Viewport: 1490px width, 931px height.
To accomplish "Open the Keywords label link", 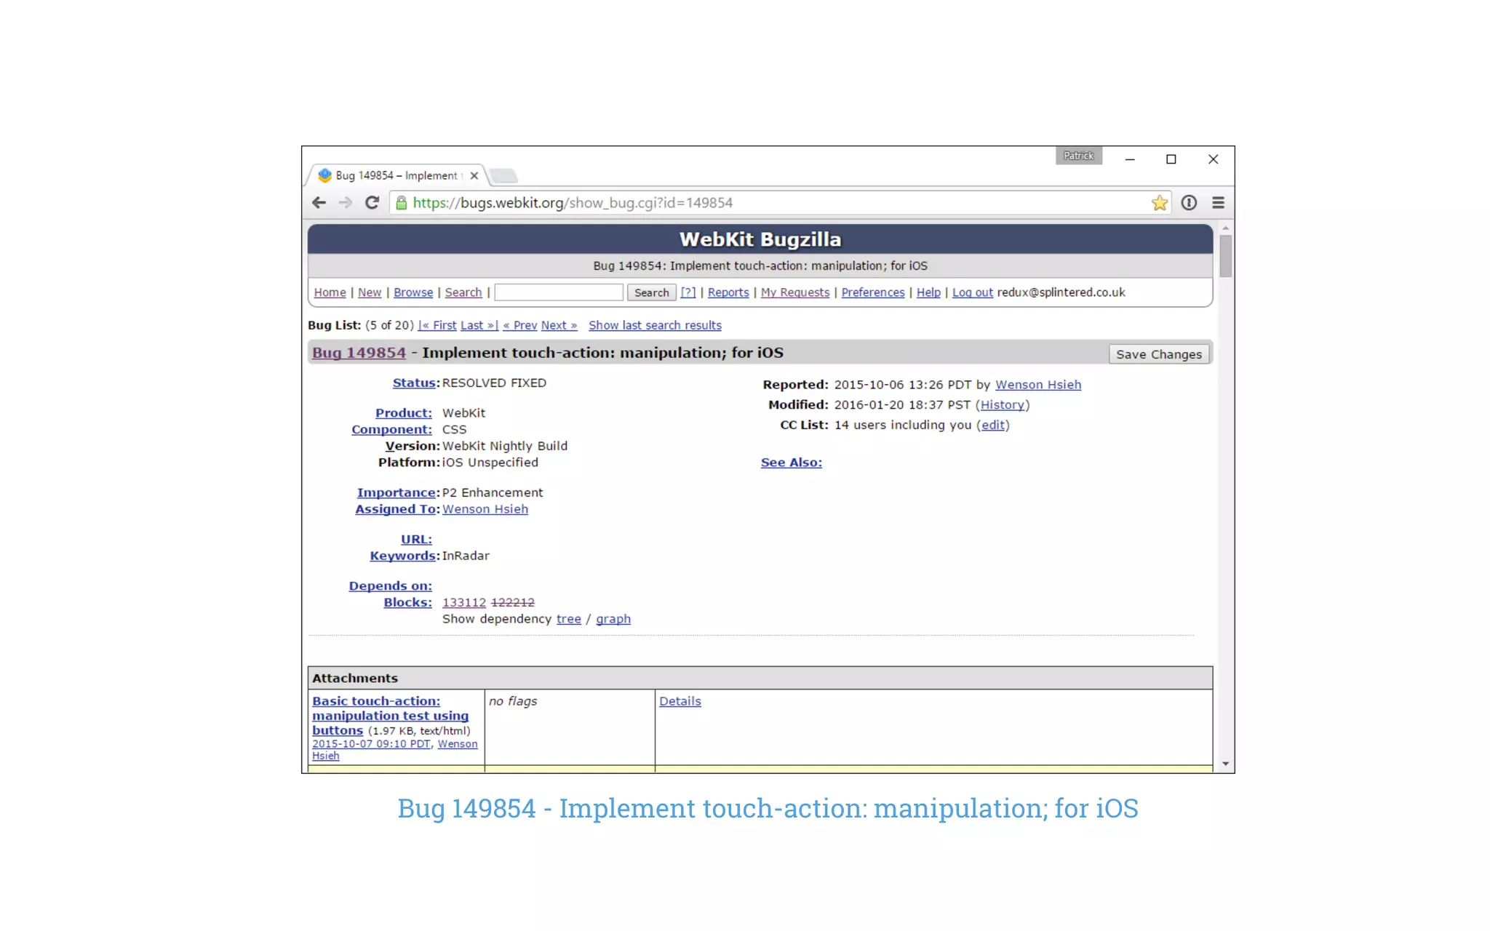I will coord(402,556).
